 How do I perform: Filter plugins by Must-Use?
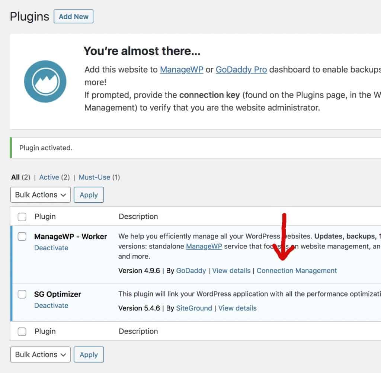pyautogui.click(x=95, y=177)
